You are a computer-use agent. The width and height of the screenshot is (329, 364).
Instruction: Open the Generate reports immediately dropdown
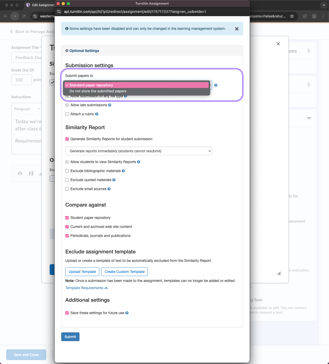click(138, 151)
